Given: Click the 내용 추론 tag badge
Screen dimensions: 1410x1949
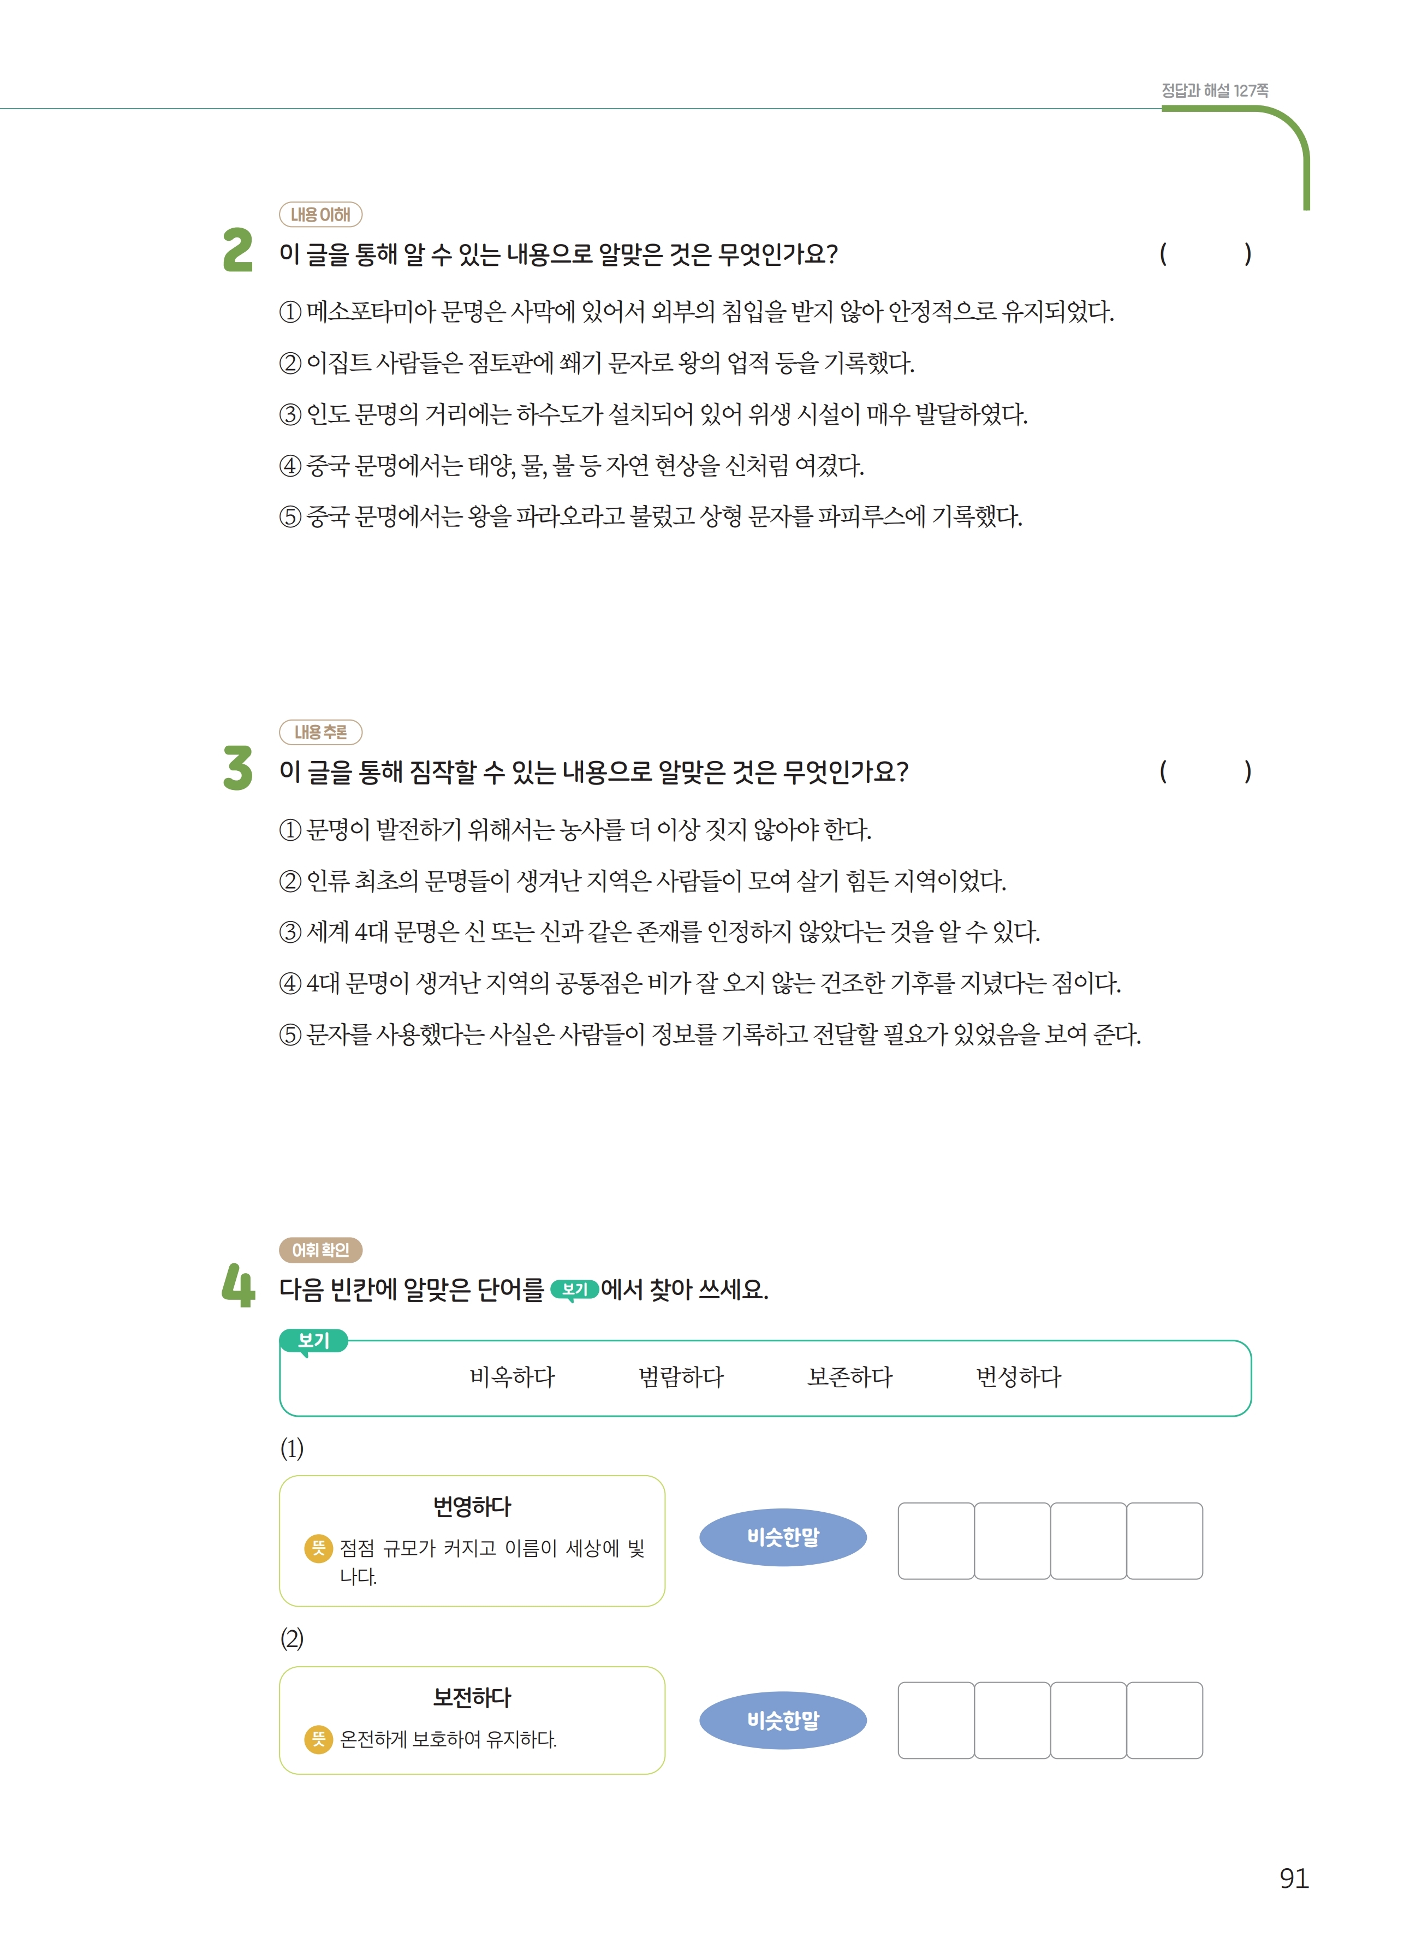Looking at the screenshot, I should 320,732.
